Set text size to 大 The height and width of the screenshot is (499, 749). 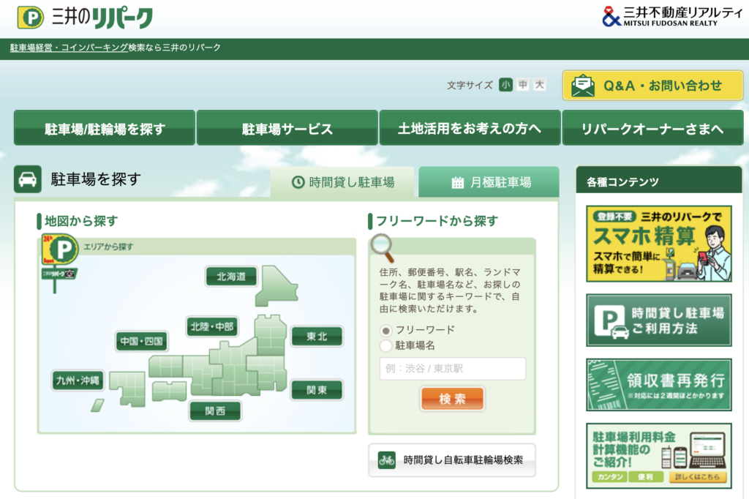[x=539, y=85]
